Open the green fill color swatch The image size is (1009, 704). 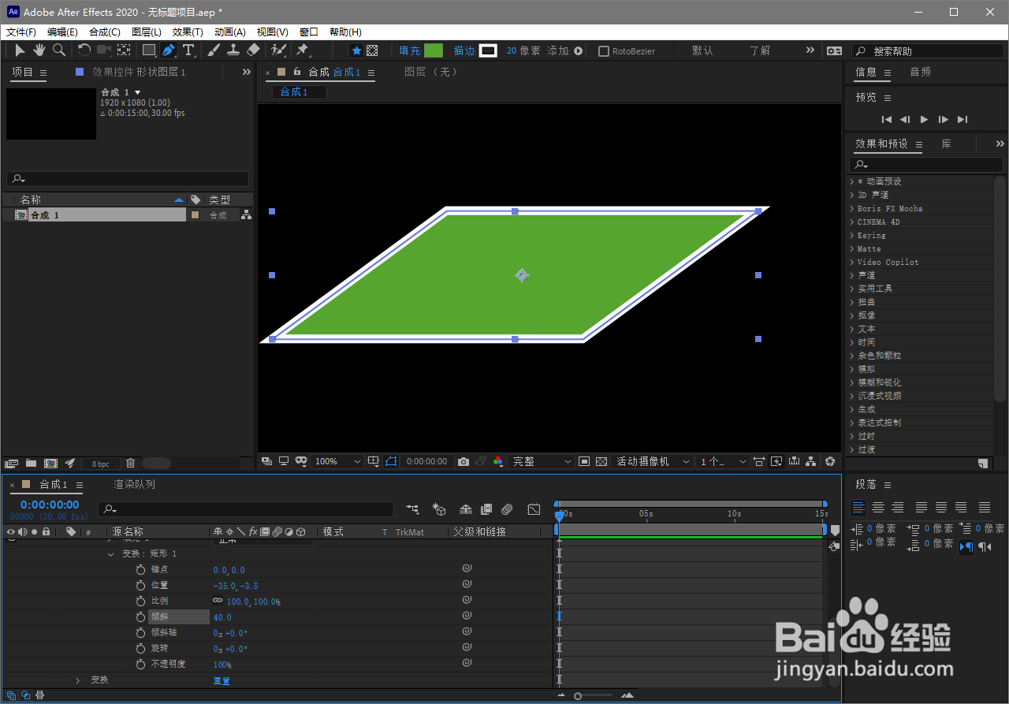pyautogui.click(x=434, y=50)
